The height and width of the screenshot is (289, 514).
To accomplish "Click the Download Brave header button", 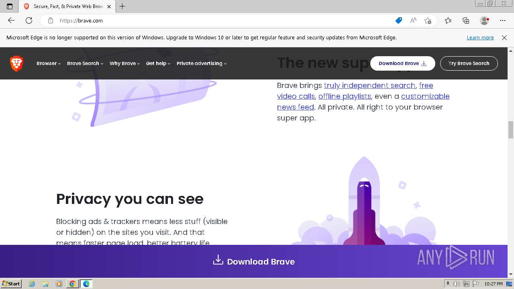I will 402,63.
